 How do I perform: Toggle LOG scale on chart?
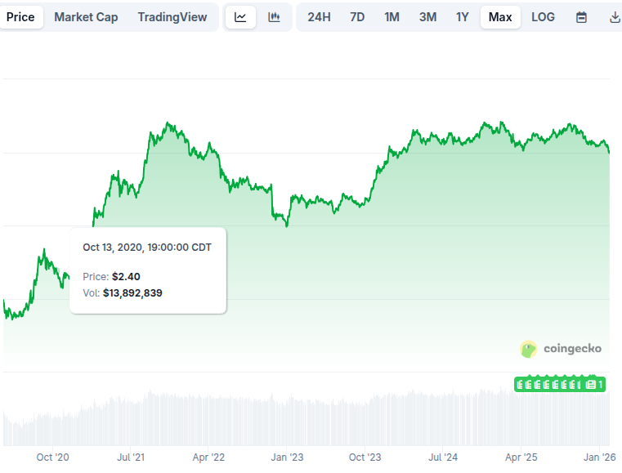click(x=543, y=17)
